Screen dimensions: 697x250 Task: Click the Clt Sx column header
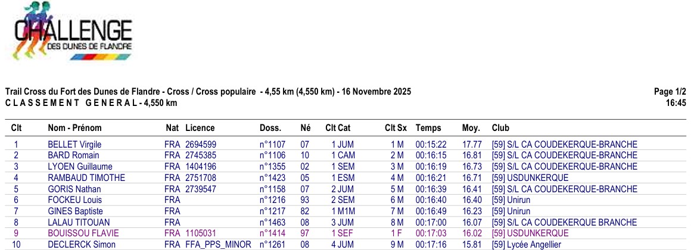click(x=396, y=128)
